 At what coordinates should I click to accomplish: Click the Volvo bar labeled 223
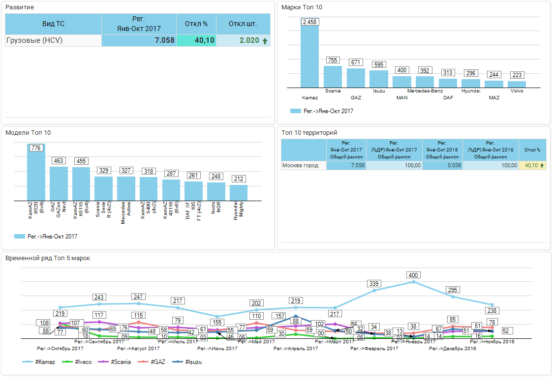517,85
